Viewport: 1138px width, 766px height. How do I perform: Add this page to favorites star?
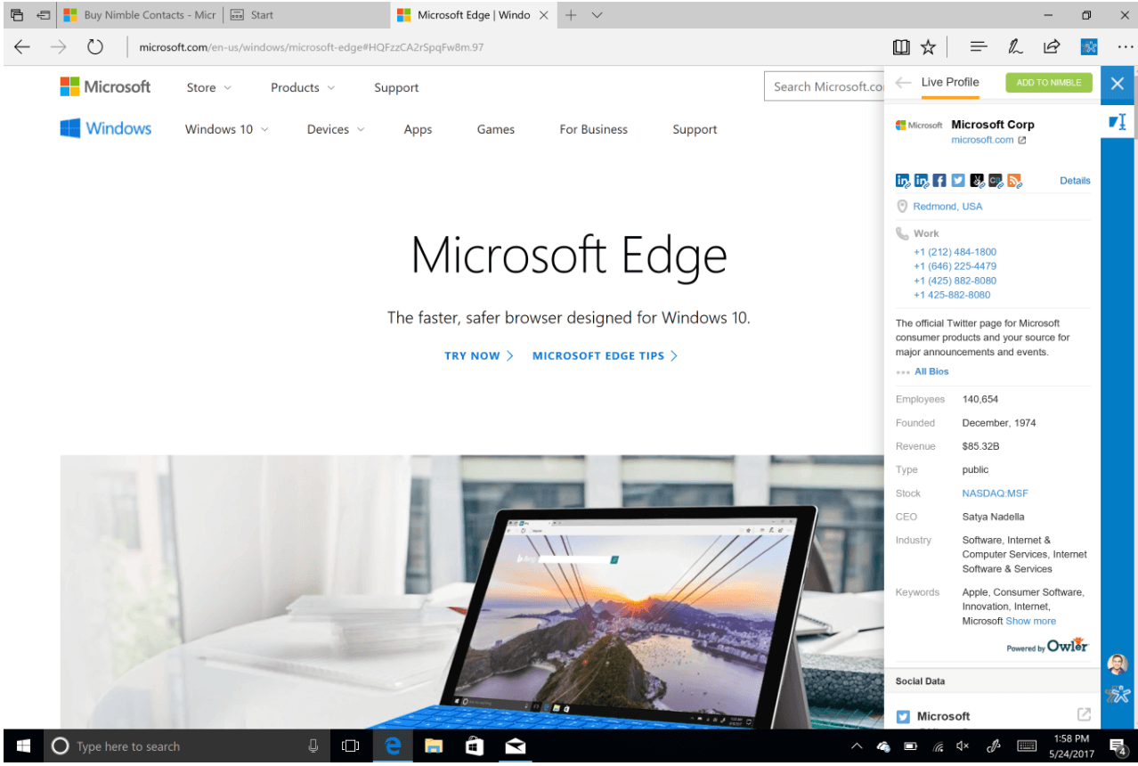pyautogui.click(x=928, y=47)
